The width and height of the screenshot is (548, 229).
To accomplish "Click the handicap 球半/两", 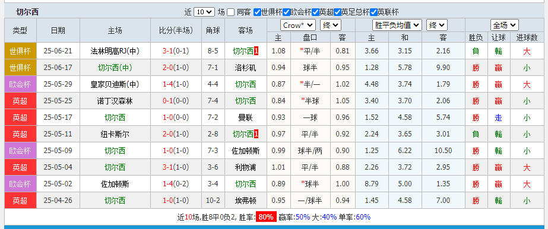I will 310,151.
